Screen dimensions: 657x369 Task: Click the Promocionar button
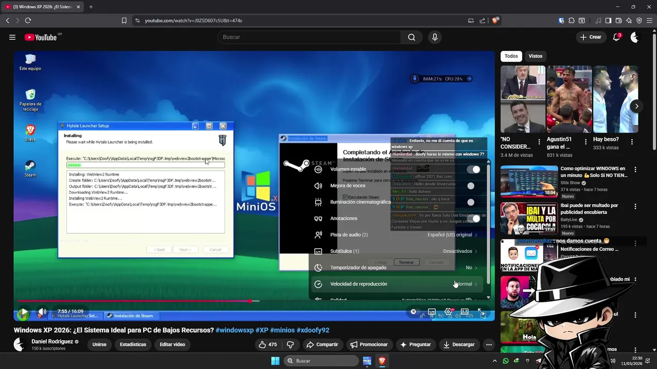(x=369, y=344)
